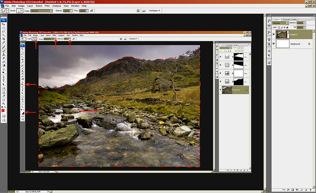Toggle visibility of the Background layer
Image resolution: width=316 pixels, height=193 pixels.
coord(274,44)
